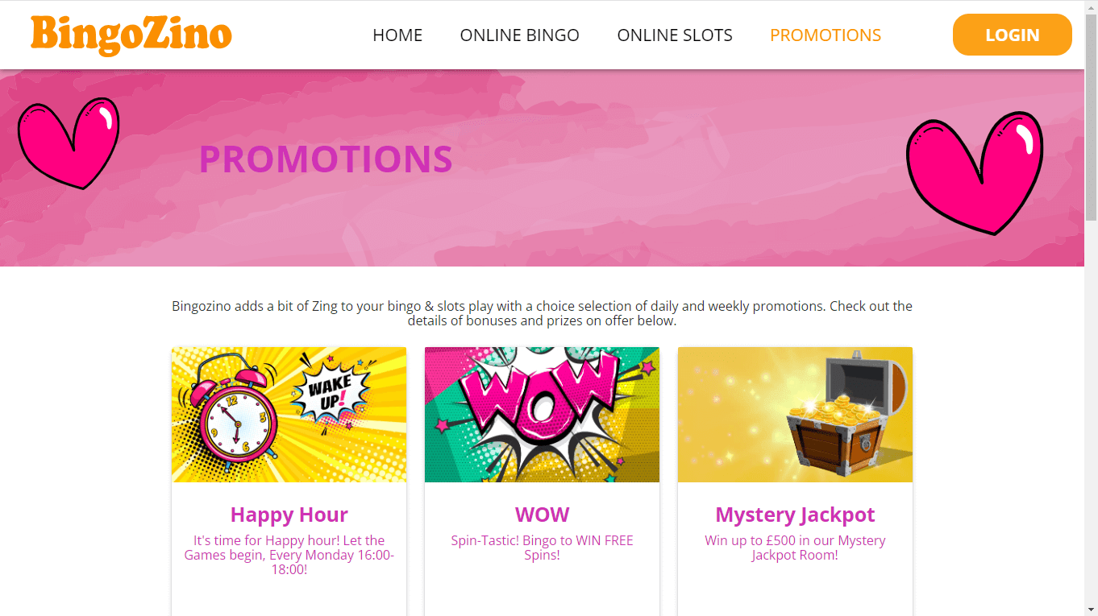Click the BingoZino logo
Screen dimensions: 1098x616
[131, 35]
